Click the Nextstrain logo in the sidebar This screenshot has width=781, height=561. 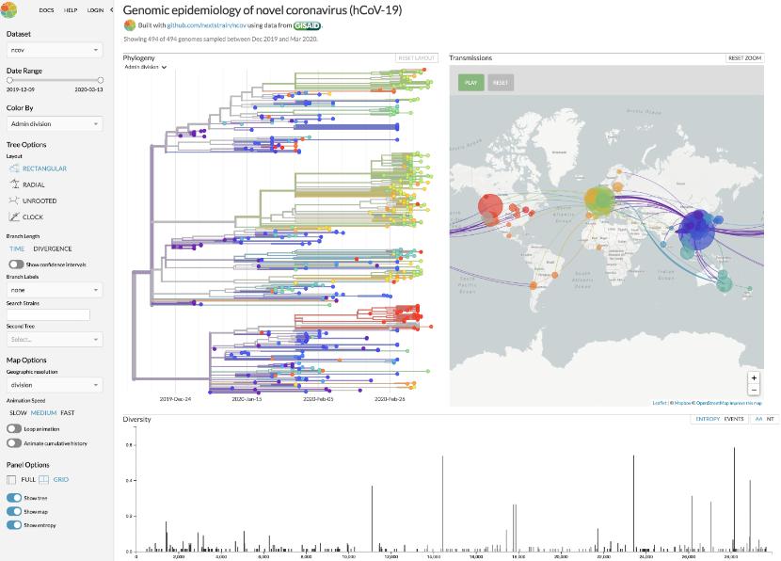[x=8, y=9]
